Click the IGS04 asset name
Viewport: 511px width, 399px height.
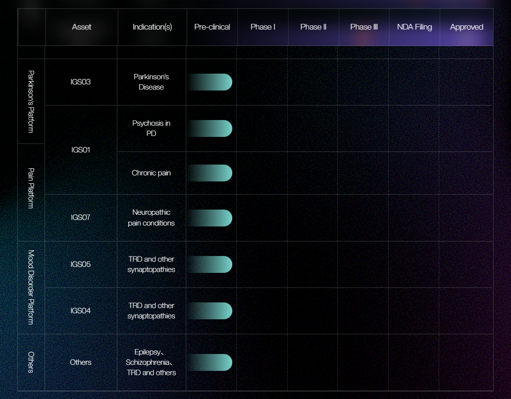pyautogui.click(x=81, y=311)
